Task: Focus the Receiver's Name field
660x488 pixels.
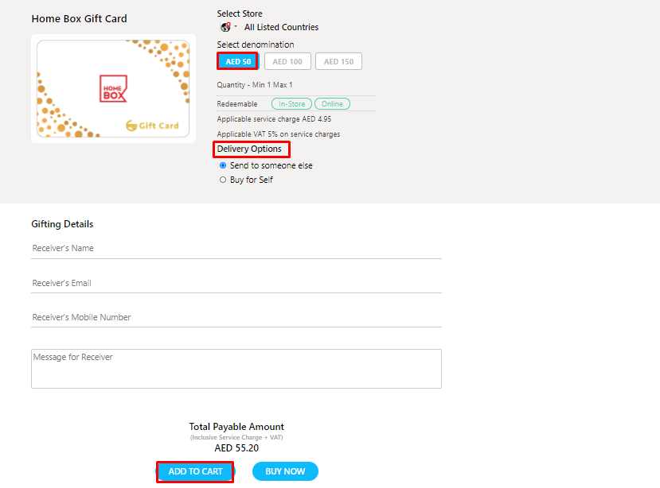Action: (x=236, y=249)
